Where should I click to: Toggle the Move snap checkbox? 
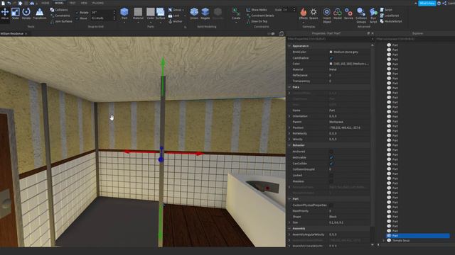pos(77,18)
